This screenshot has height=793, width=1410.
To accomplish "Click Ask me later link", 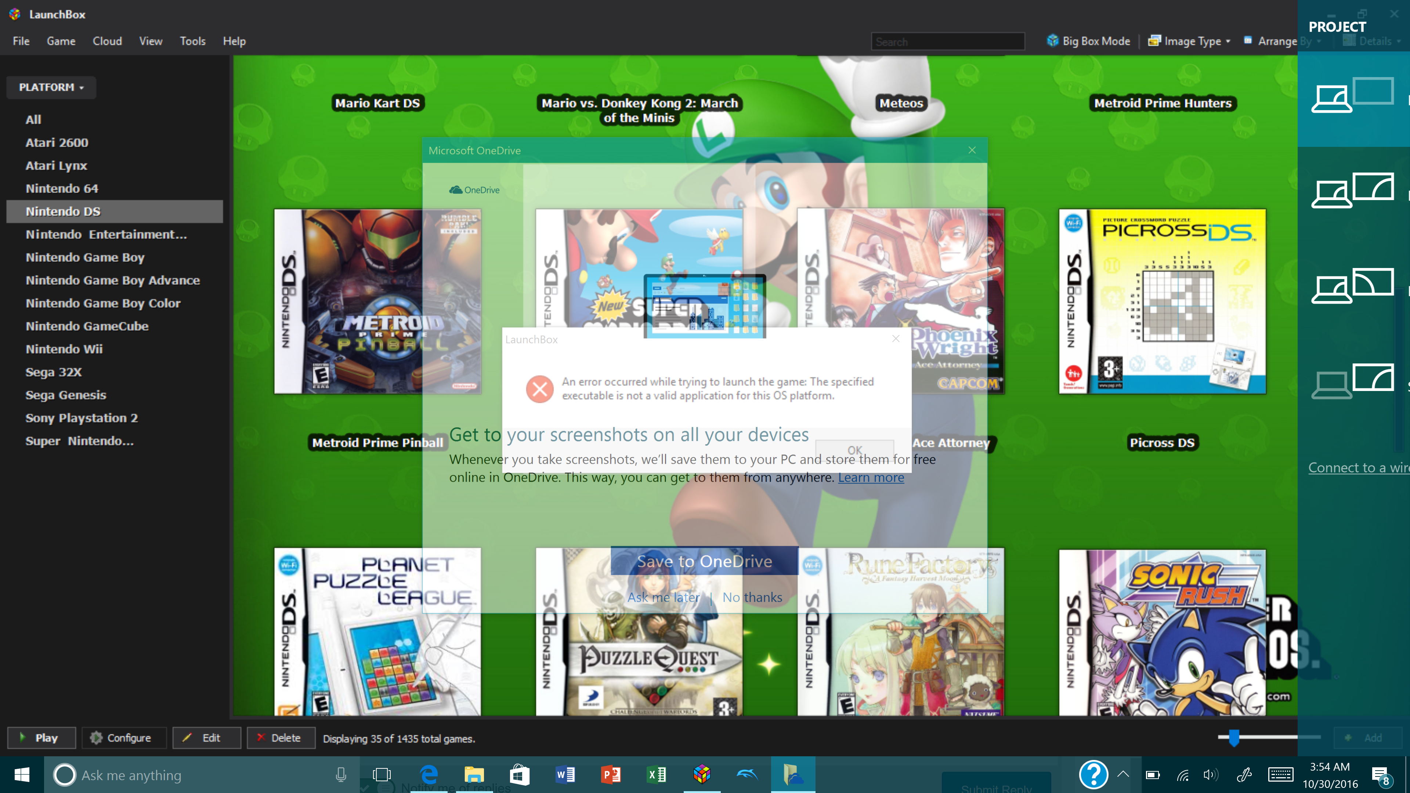I will [x=664, y=597].
